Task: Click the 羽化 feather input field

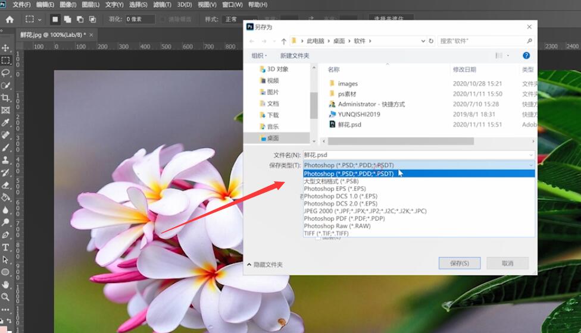Action: point(140,19)
